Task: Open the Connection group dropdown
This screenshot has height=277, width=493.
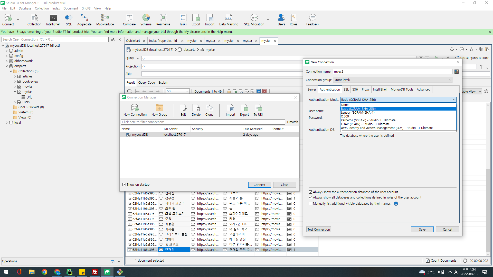Action: point(393,80)
